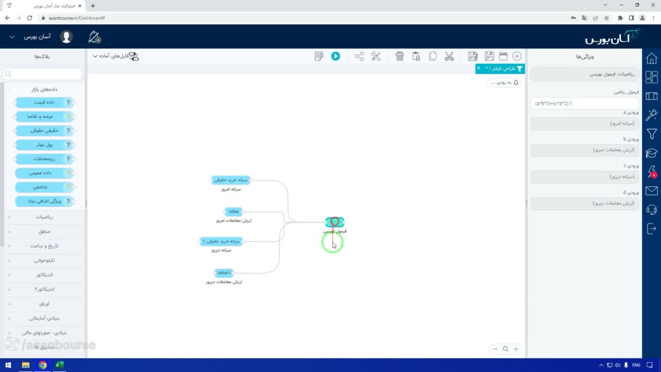Click the scissors cut icon

tap(449, 56)
